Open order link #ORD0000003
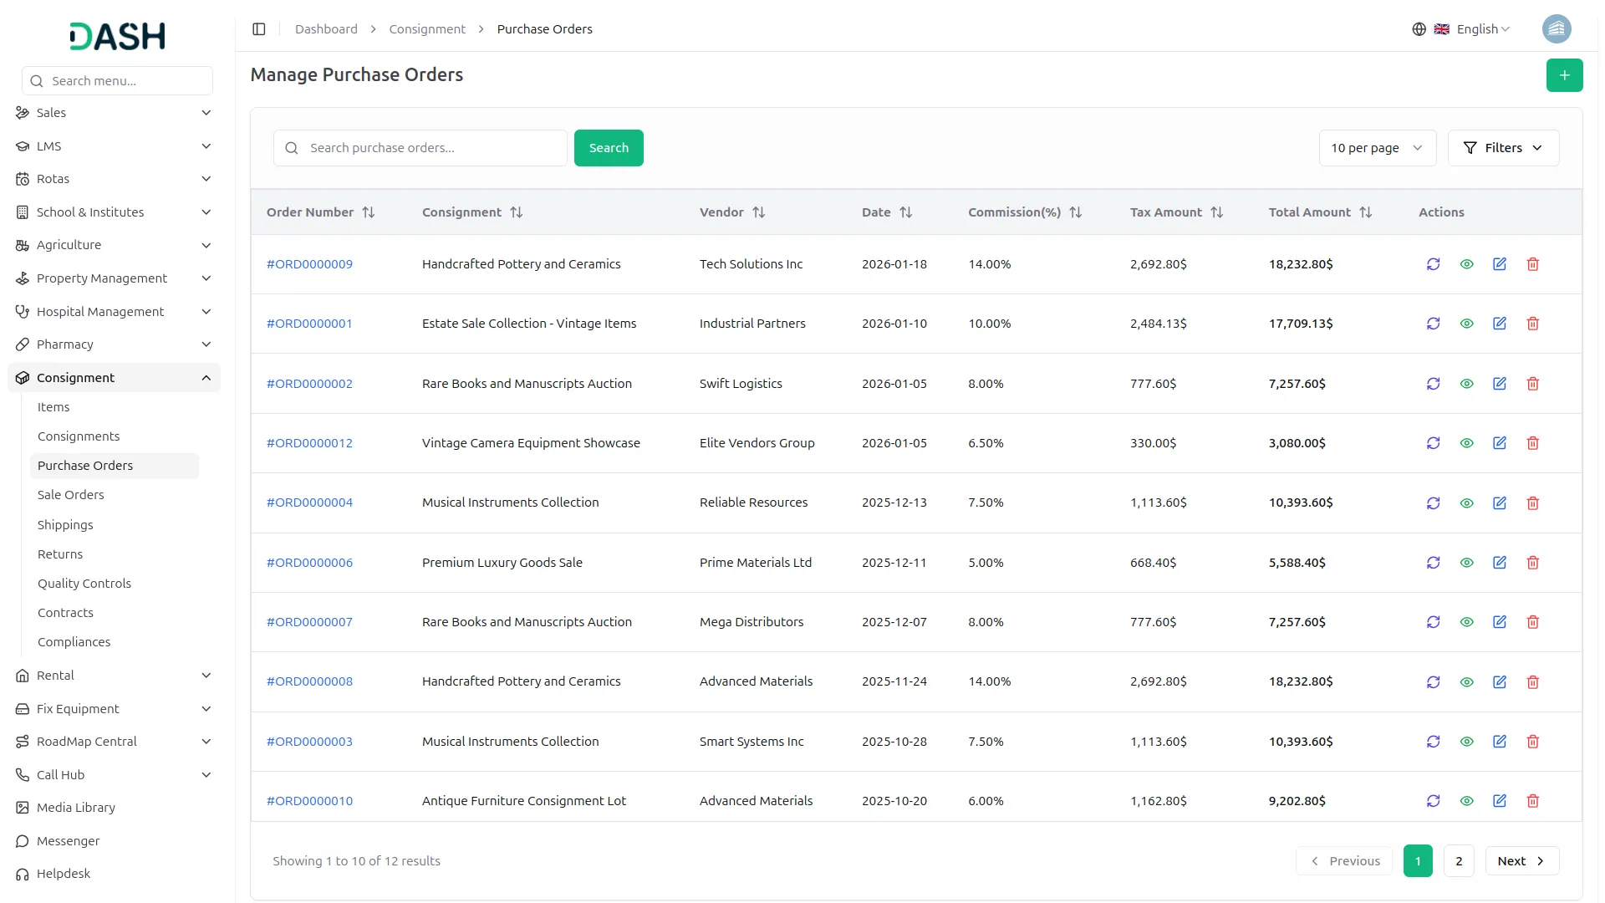 [x=309, y=742]
